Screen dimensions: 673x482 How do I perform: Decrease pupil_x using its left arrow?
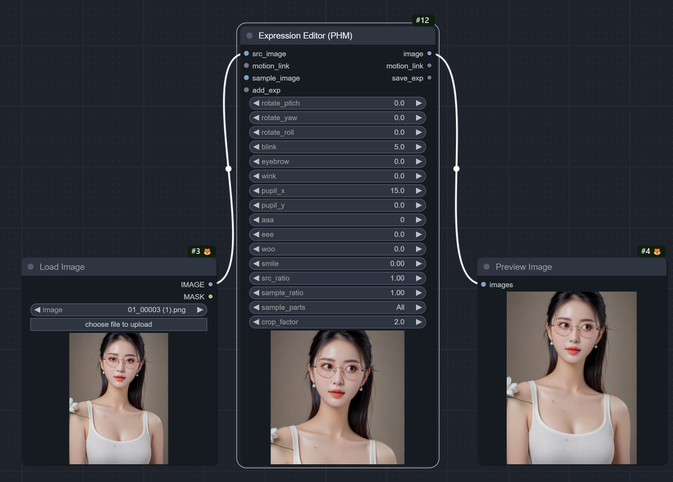click(x=256, y=190)
